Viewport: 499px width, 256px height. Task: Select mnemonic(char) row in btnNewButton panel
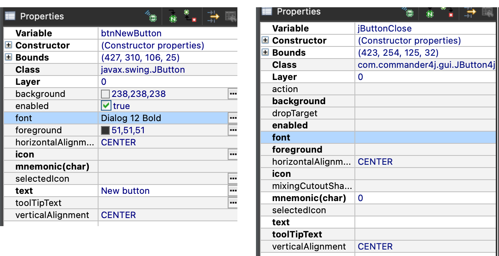tap(120, 166)
